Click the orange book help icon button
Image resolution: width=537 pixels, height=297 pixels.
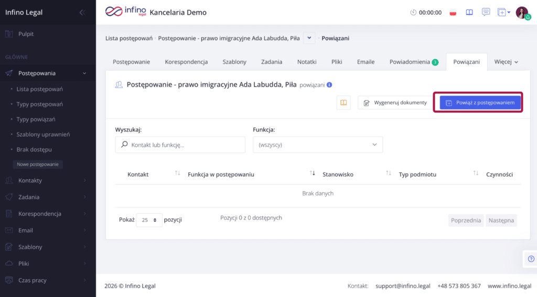[x=343, y=103]
